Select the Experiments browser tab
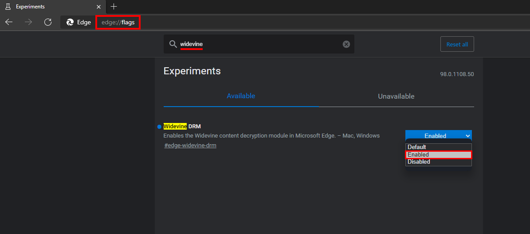Image resolution: width=530 pixels, height=234 pixels. point(53,7)
